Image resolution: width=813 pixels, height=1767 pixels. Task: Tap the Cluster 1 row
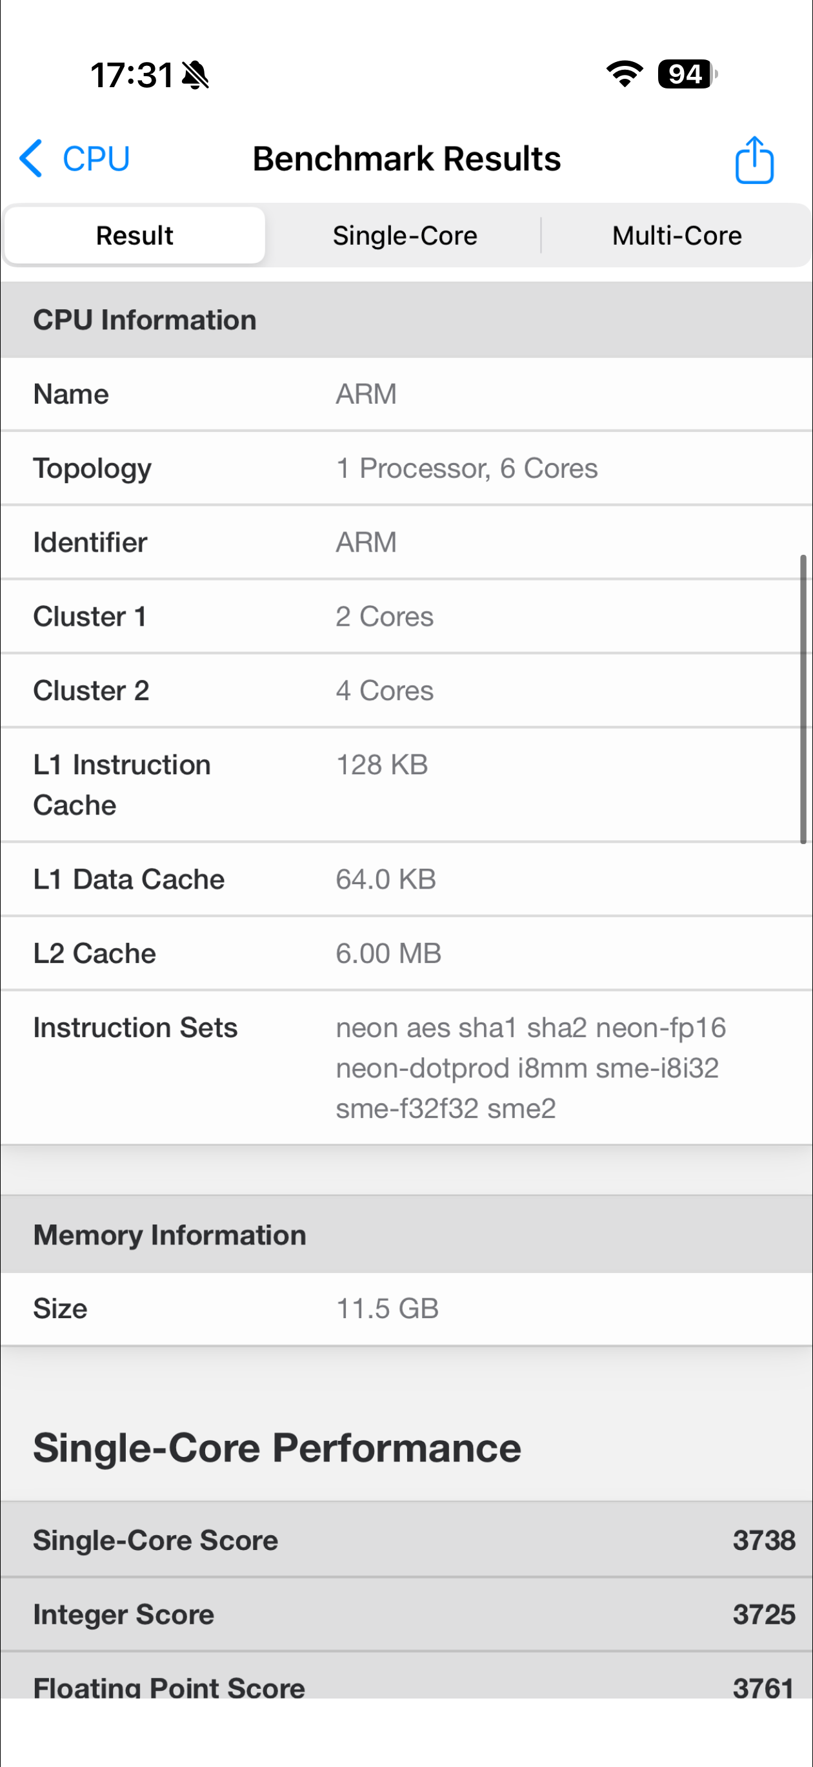point(406,617)
